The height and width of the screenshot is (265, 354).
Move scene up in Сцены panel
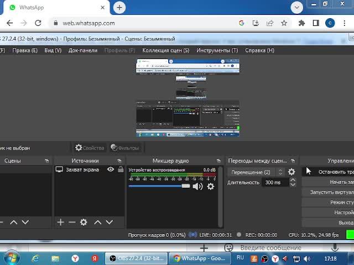13,222
